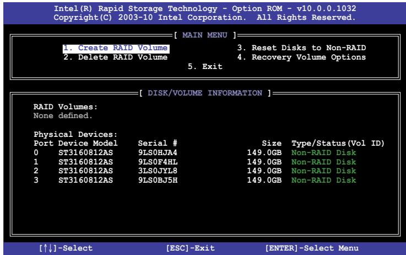Open Recovery Volume Options
Image resolution: width=406 pixels, height=255 pixels.
302,57
